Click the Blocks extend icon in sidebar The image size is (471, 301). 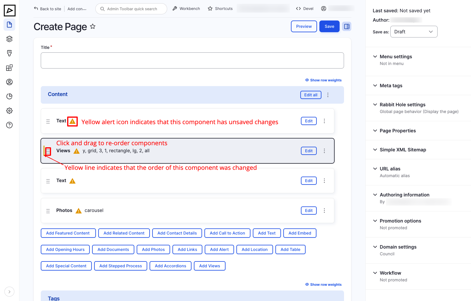click(9, 67)
